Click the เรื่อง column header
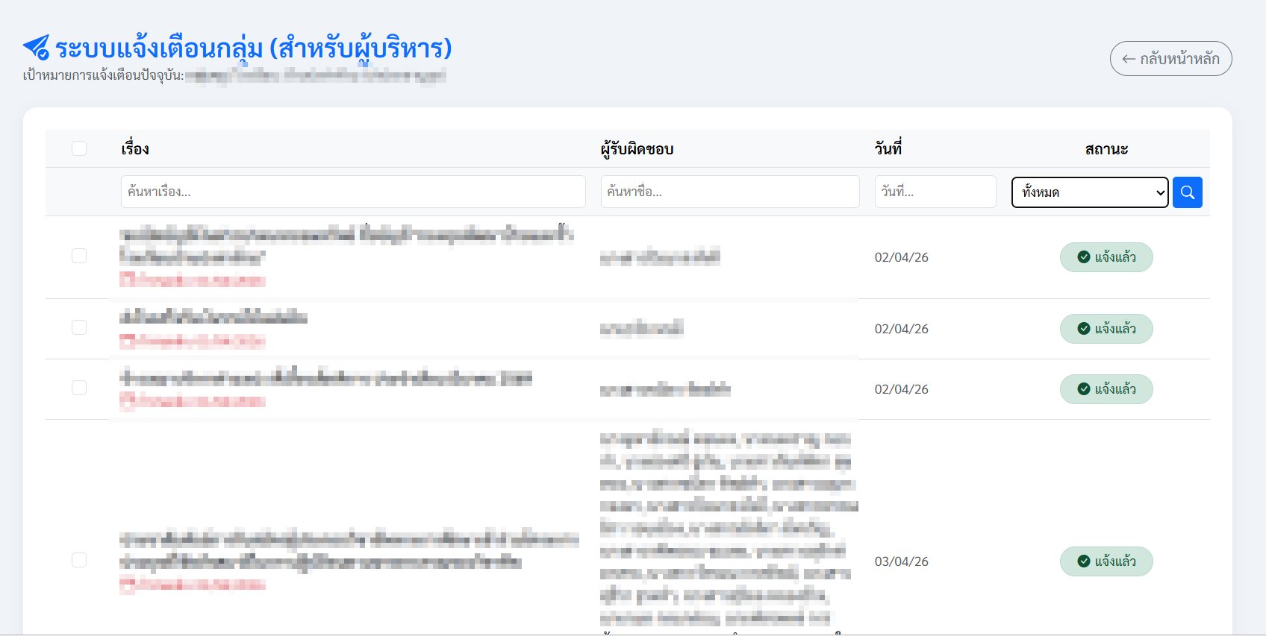This screenshot has width=1266, height=636. point(135,149)
